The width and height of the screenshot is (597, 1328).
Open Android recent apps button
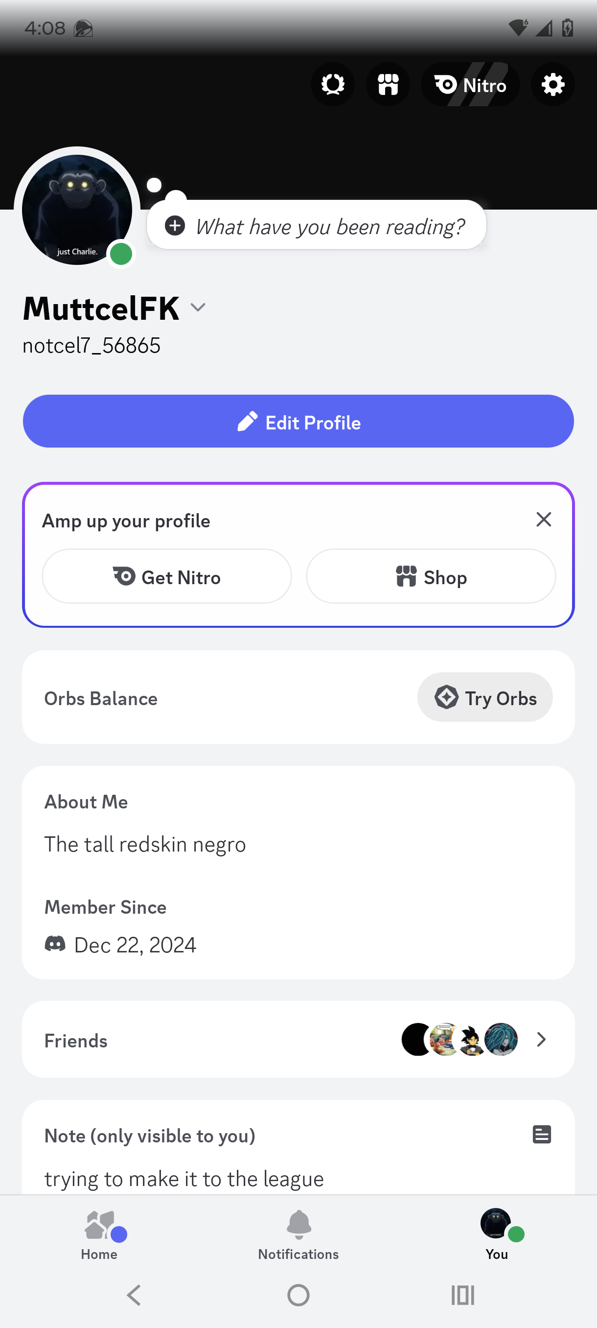[462, 1295]
